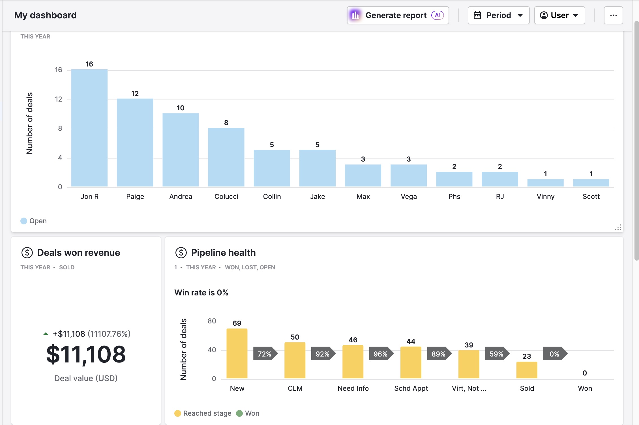Viewport: 639px width, 425px height.
Task: Click the Generate report chart icon
Action: pos(355,15)
